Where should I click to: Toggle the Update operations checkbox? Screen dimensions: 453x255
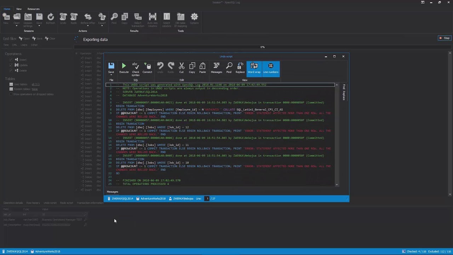pyautogui.click(x=11, y=65)
